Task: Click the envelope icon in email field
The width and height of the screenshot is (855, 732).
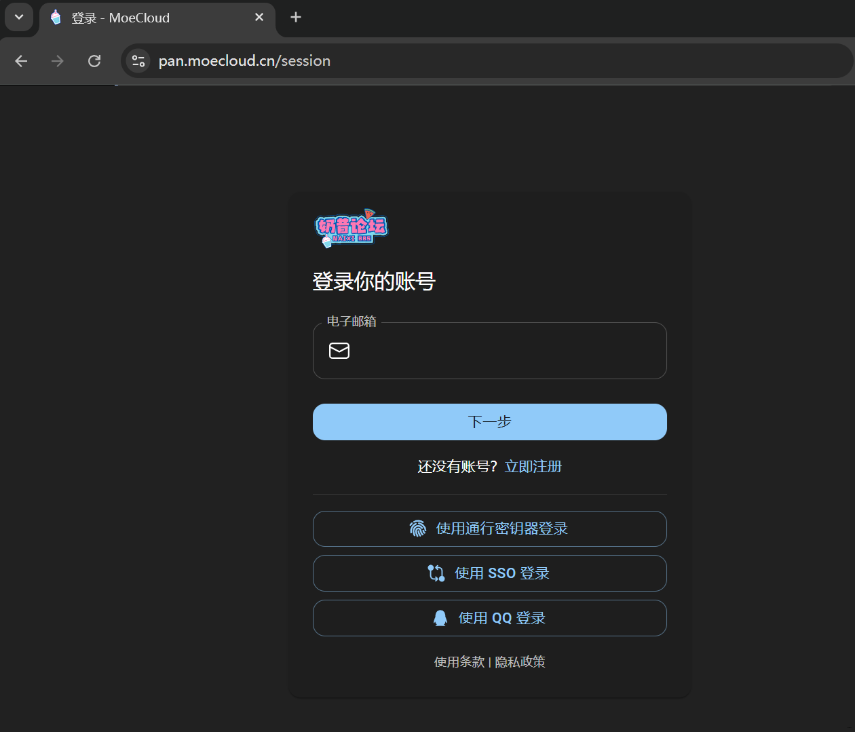Action: pos(339,351)
